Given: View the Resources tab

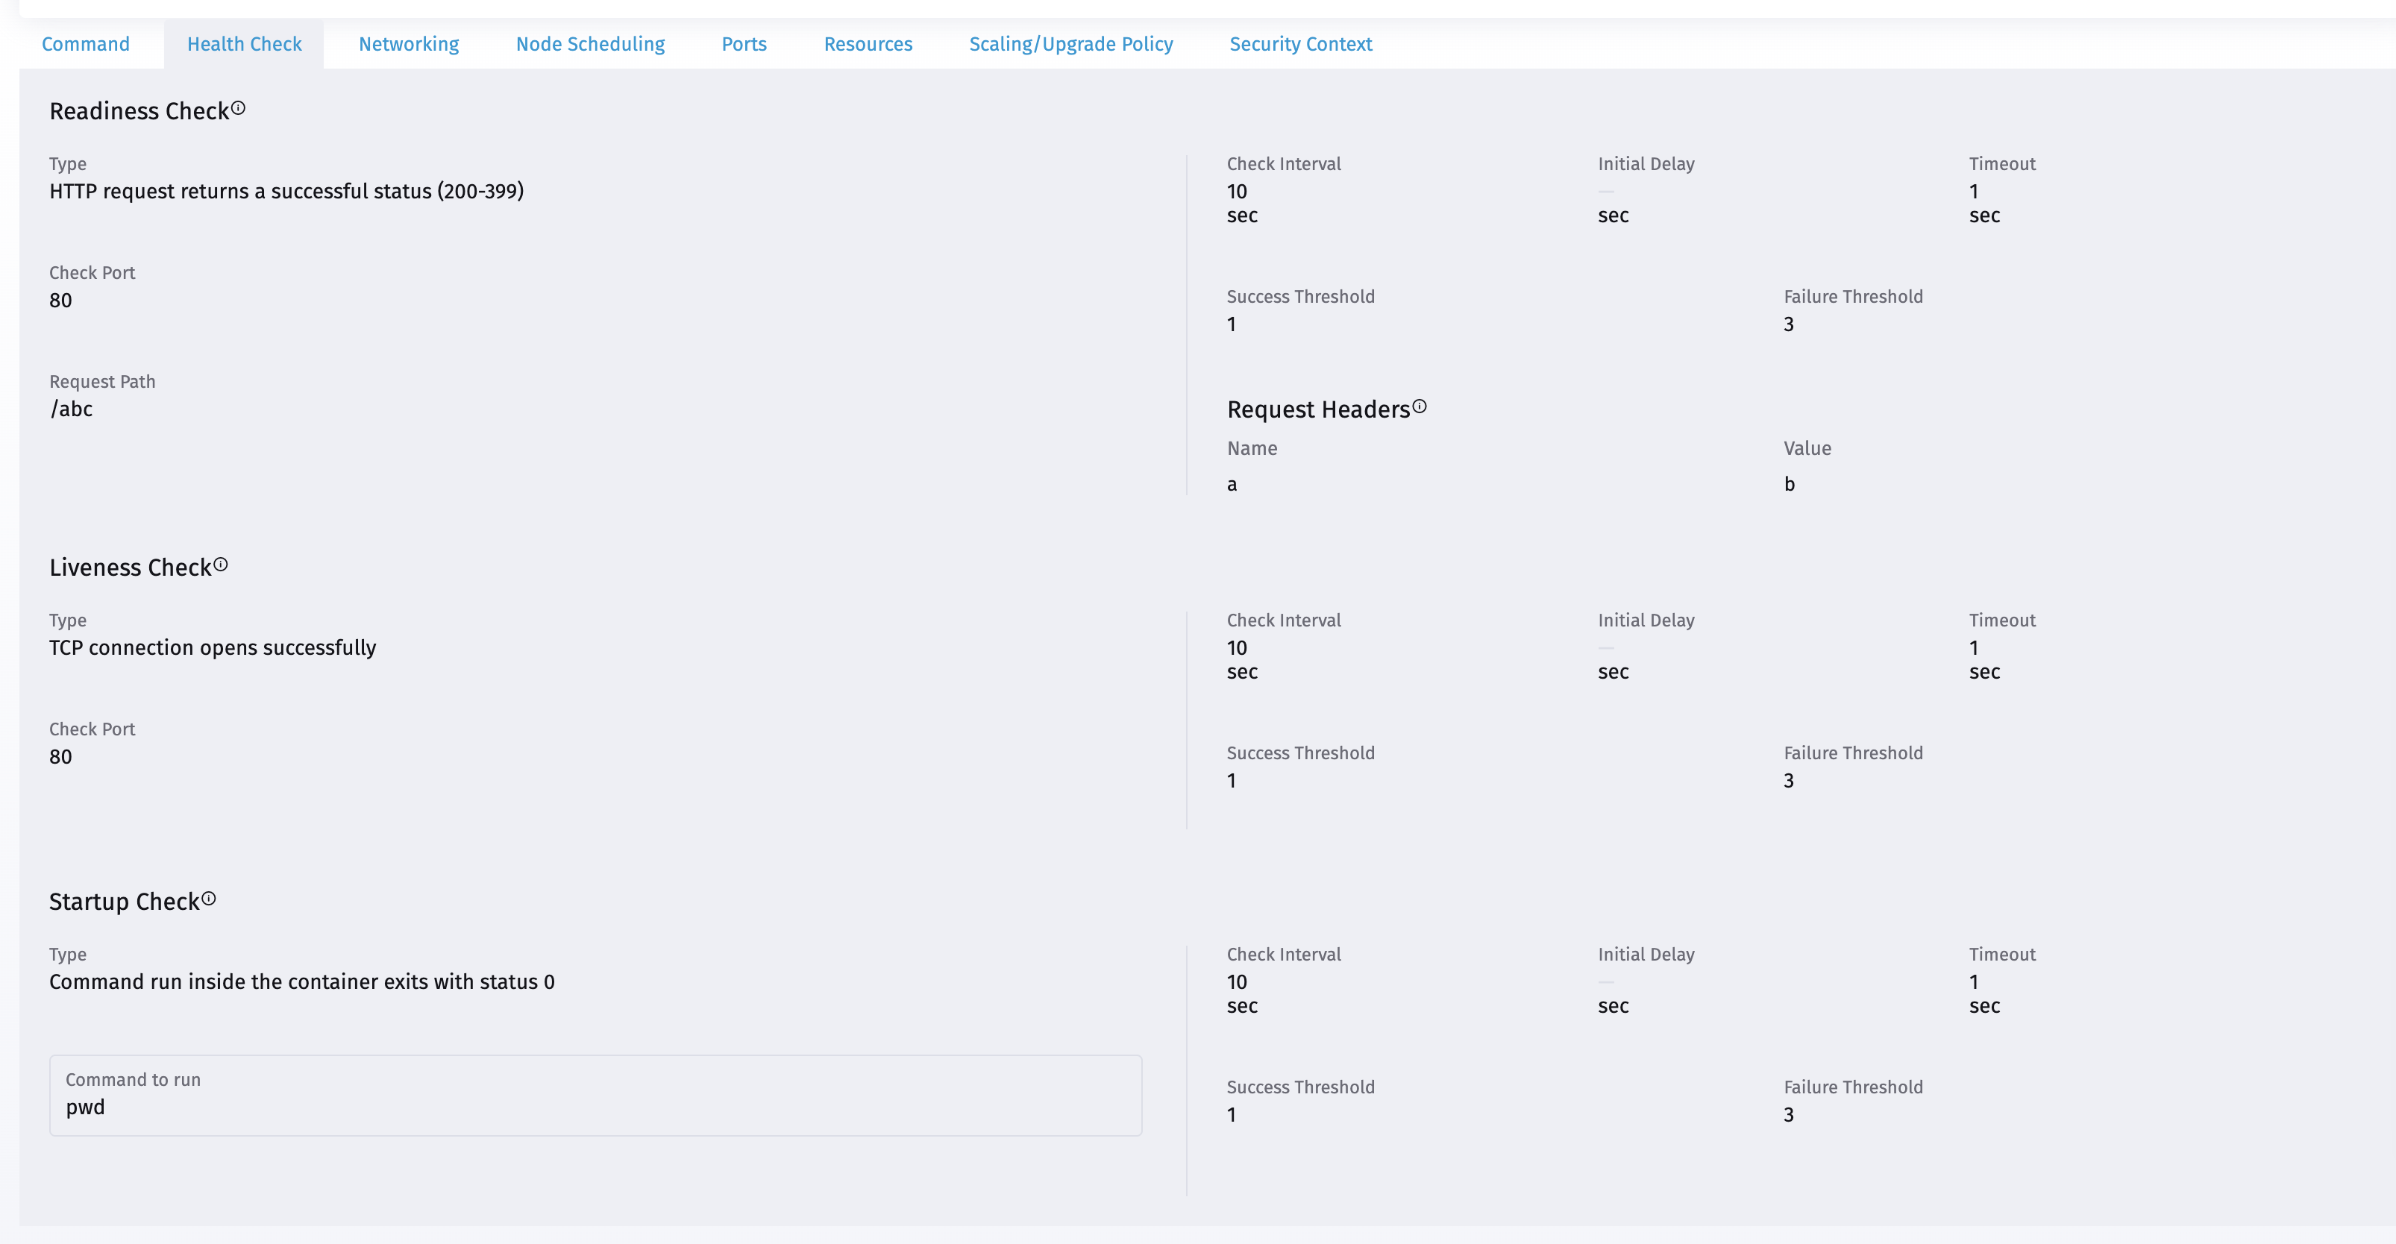Looking at the screenshot, I should tap(868, 44).
